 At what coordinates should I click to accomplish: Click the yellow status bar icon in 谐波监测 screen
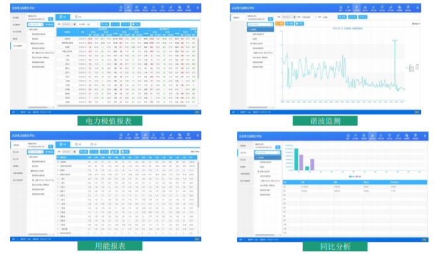[417, 112]
